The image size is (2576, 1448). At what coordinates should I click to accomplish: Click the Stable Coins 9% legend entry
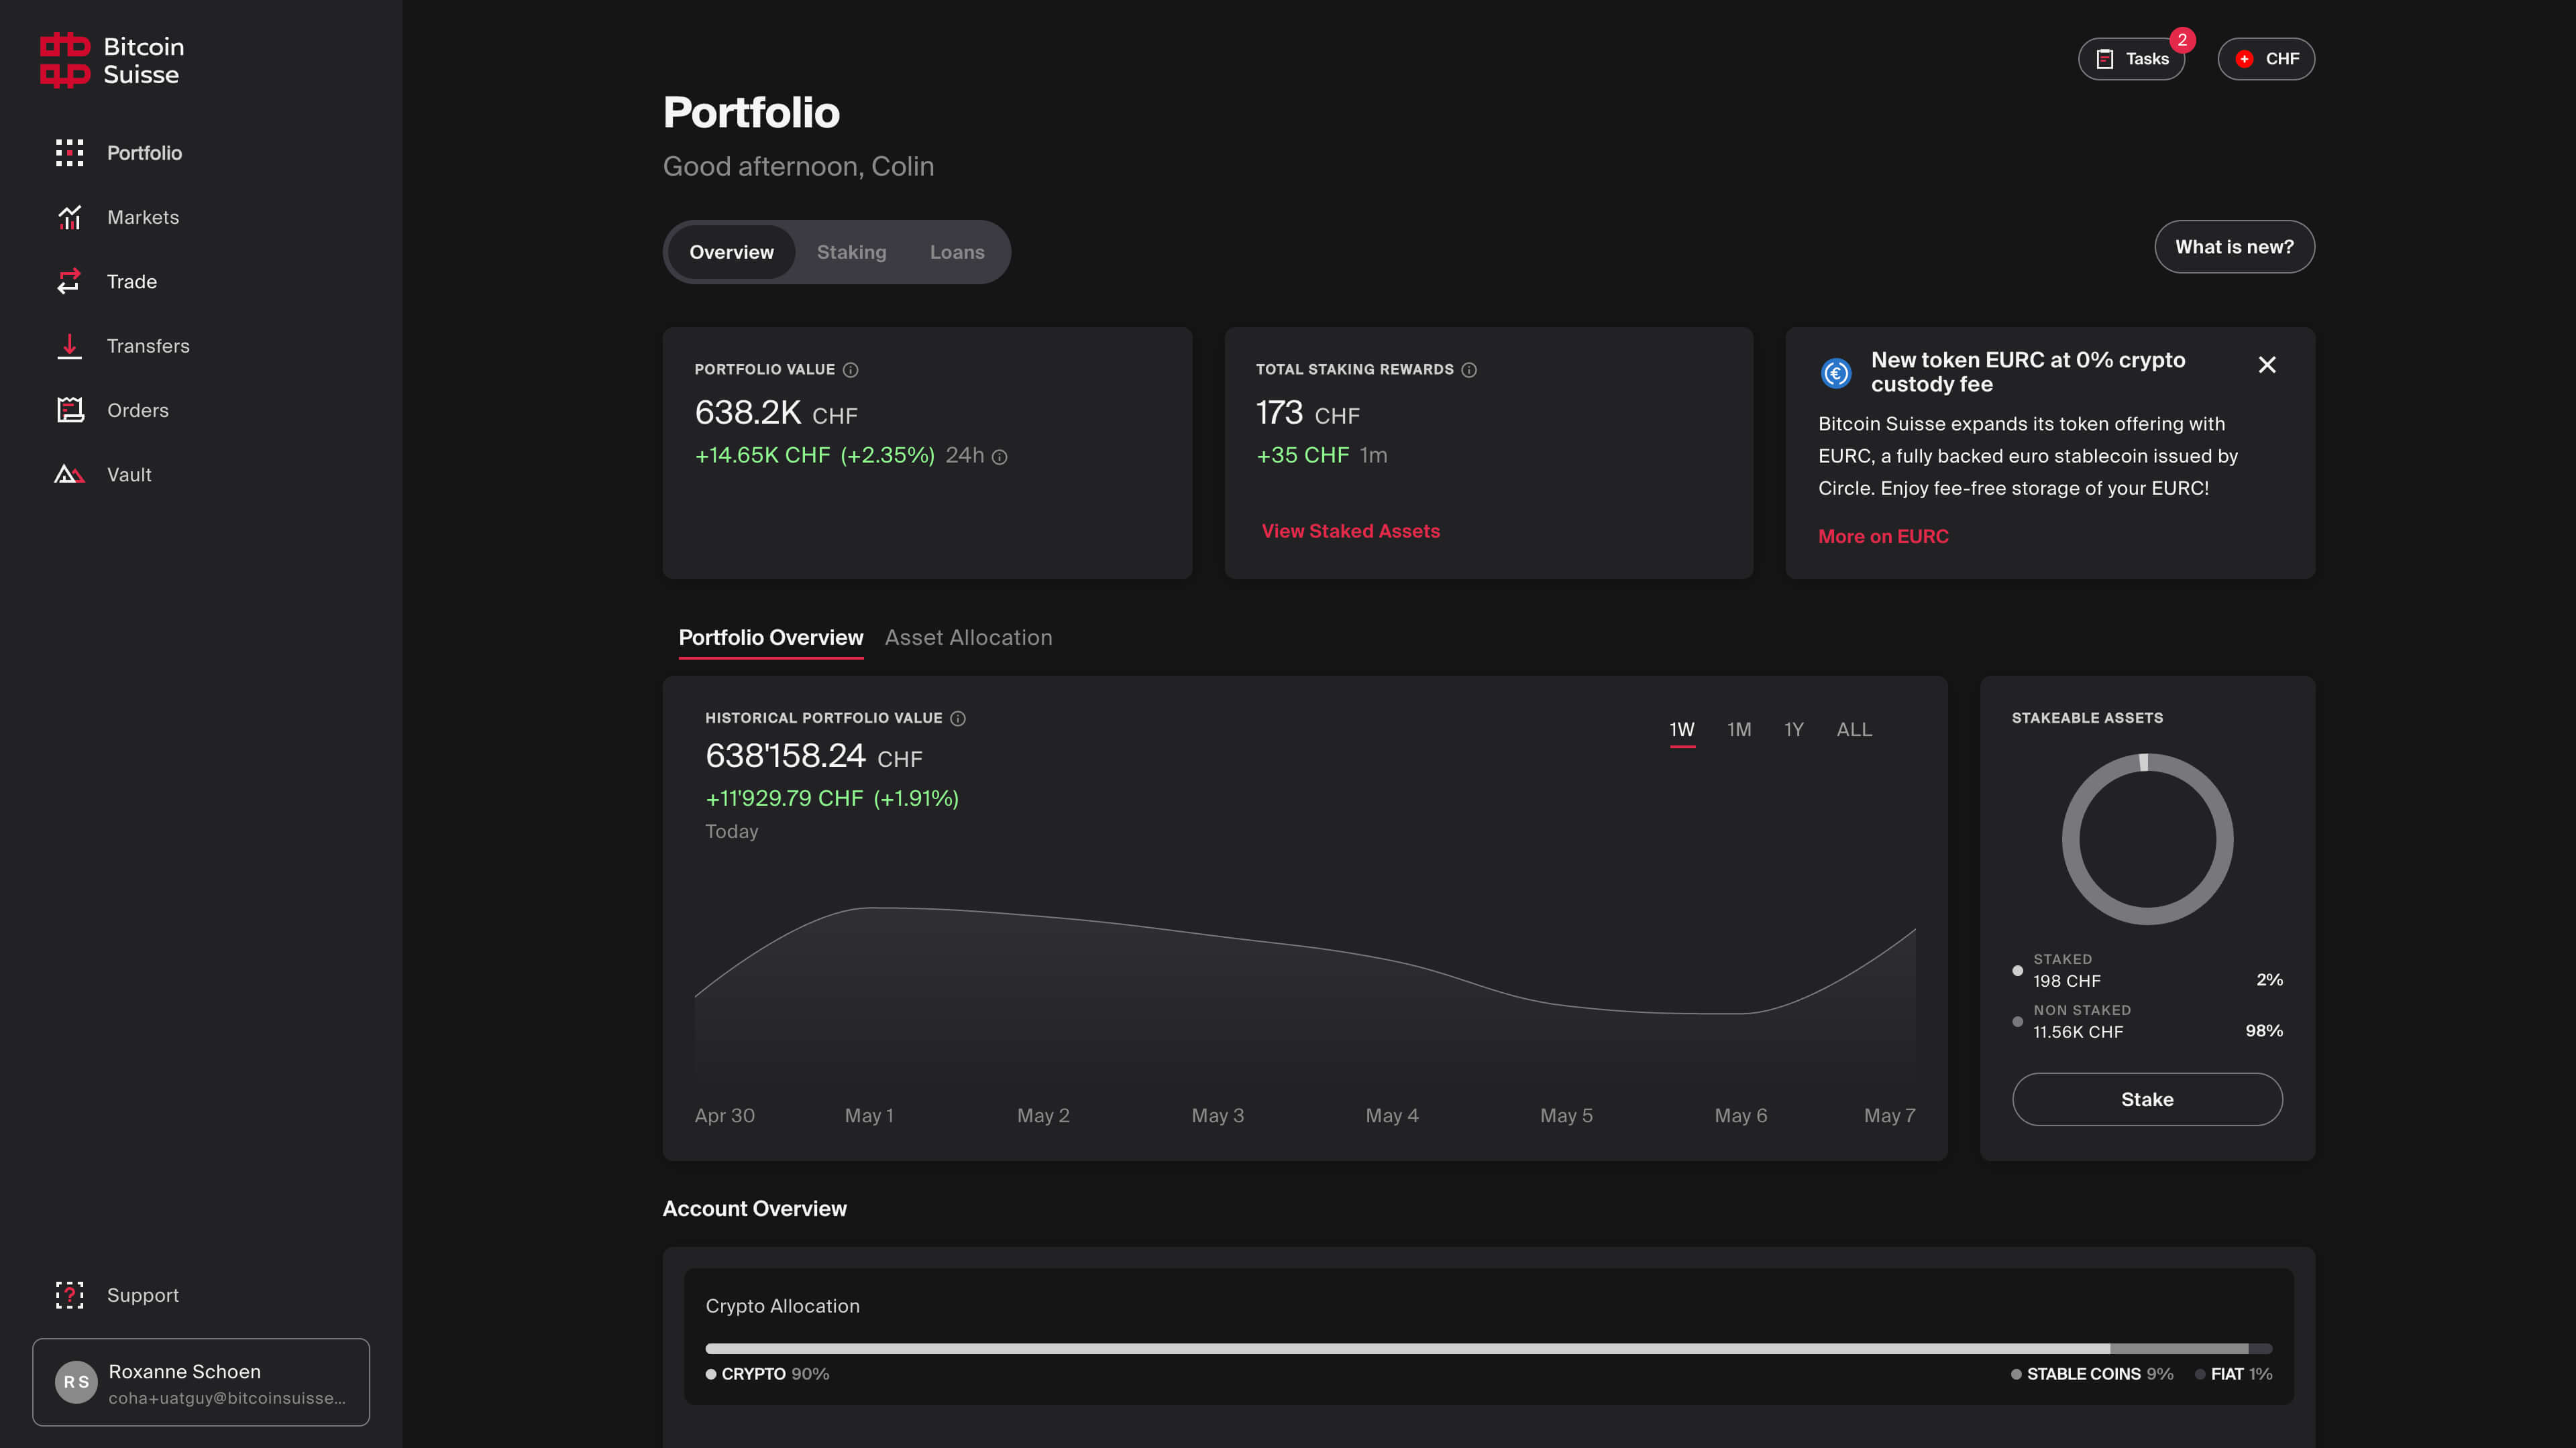tap(2092, 1374)
